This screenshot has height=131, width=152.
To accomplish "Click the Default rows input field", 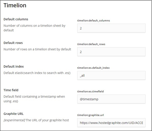I will pos(111,52).
